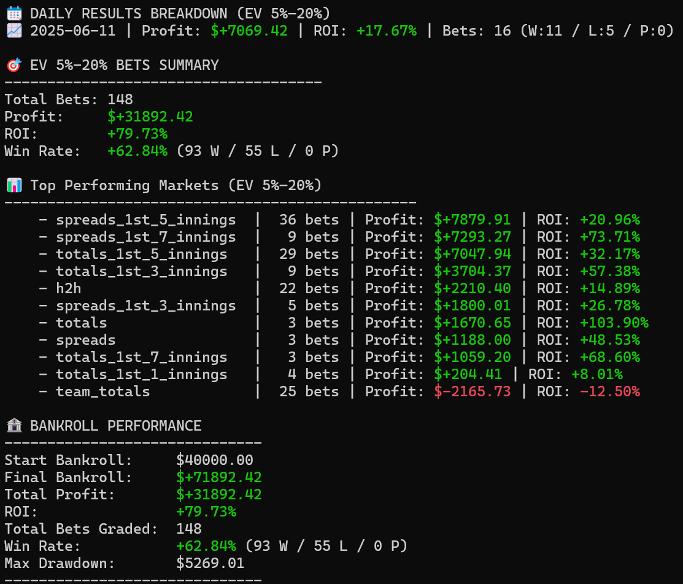Click market name totals_1st_1_innings
Viewport: 683px width, 584px height.
[142, 375]
